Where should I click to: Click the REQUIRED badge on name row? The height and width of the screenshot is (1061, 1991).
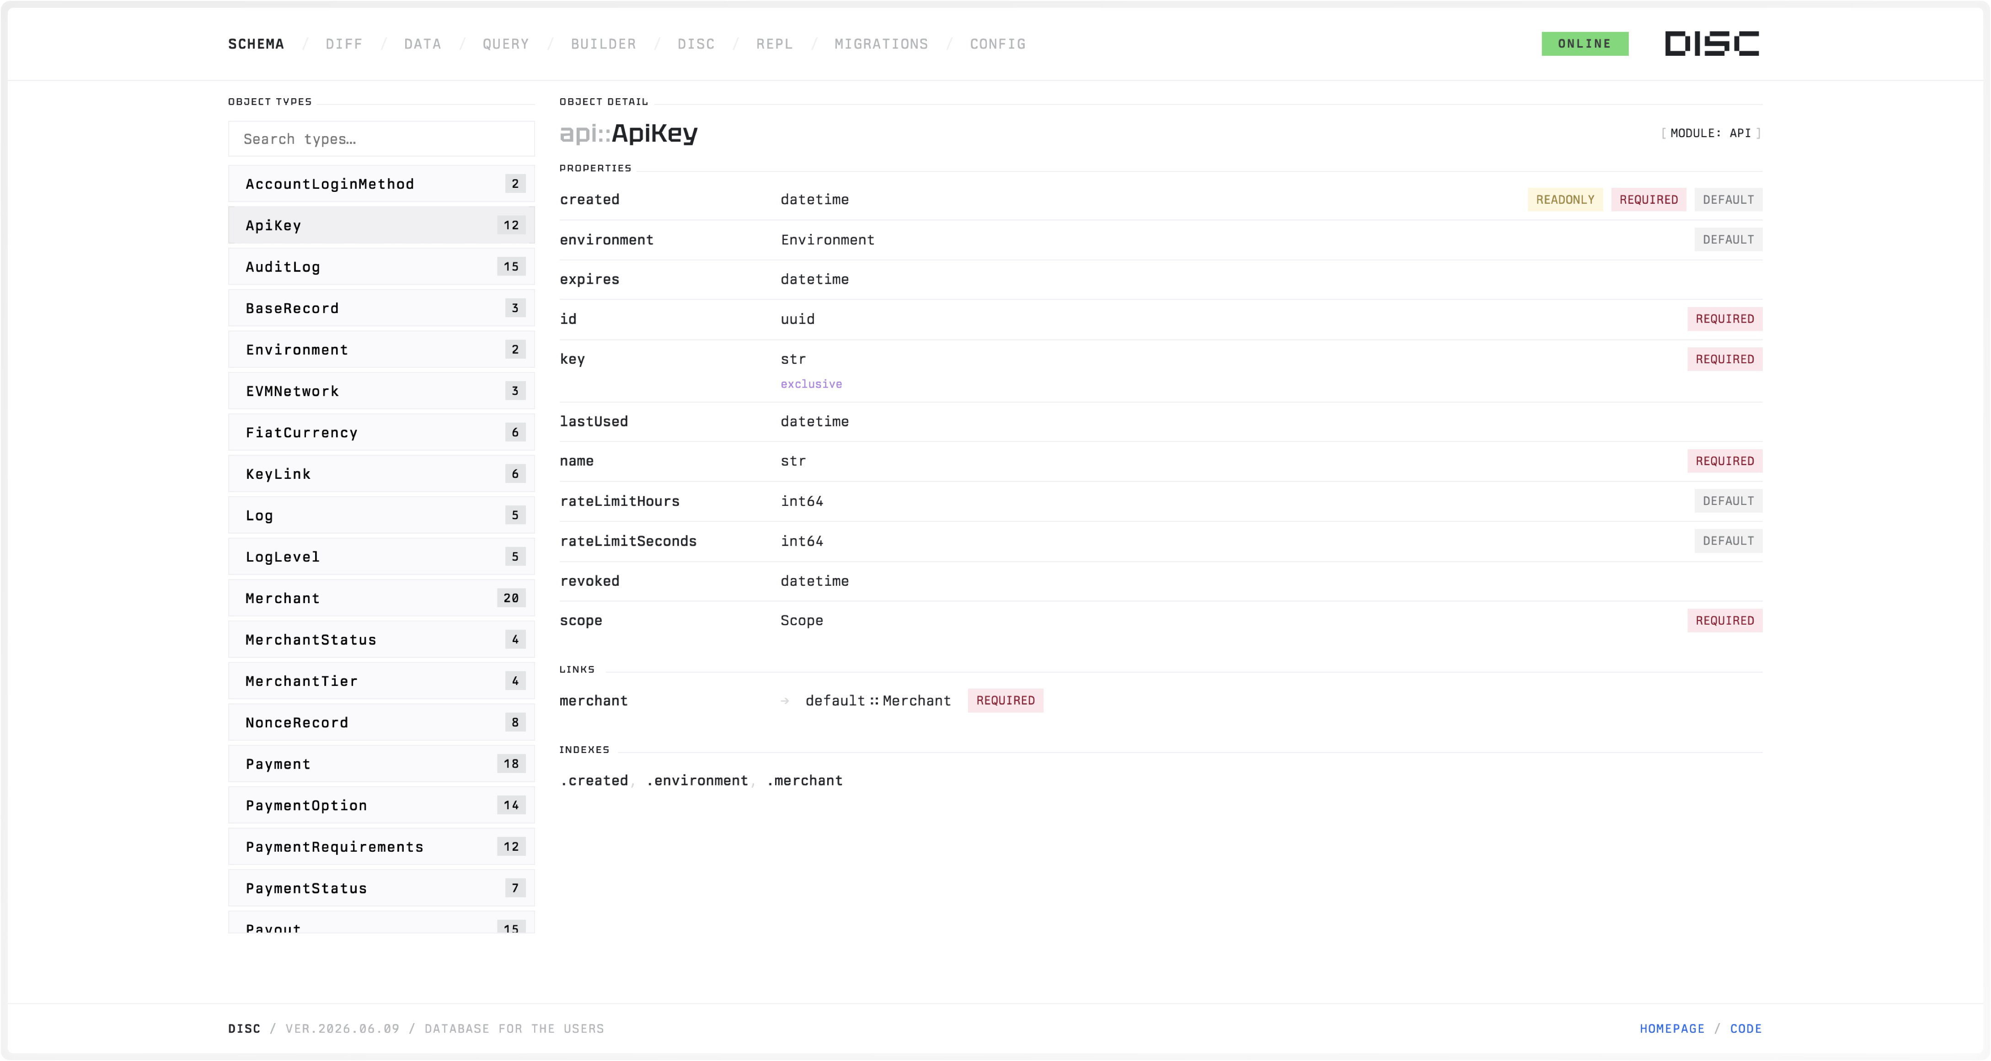click(x=1724, y=461)
